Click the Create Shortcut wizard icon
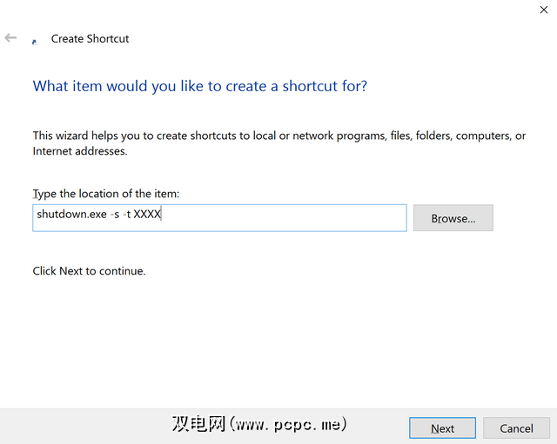Image resolution: width=557 pixels, height=444 pixels. (x=34, y=40)
